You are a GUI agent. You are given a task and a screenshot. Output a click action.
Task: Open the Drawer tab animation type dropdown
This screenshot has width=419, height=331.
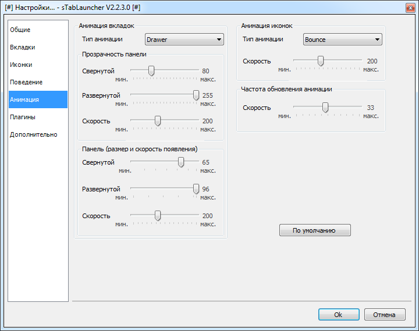pyautogui.click(x=184, y=40)
